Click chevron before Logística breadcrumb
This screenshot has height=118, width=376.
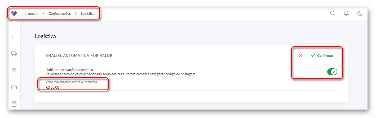tap(76, 13)
